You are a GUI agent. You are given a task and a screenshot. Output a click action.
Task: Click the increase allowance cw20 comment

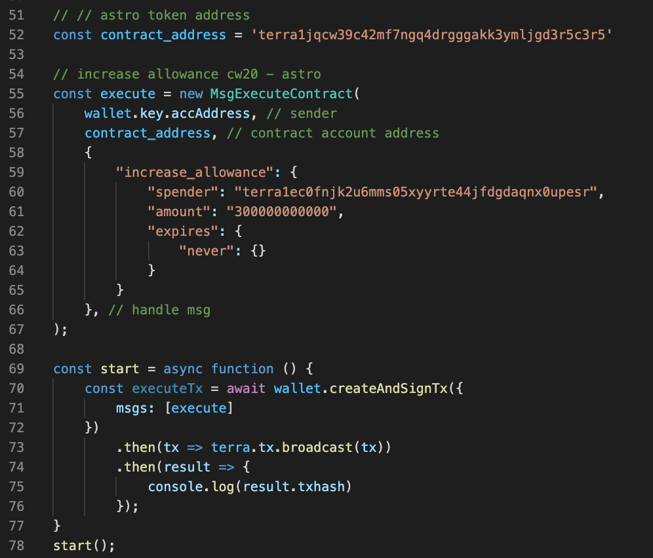[x=187, y=74]
